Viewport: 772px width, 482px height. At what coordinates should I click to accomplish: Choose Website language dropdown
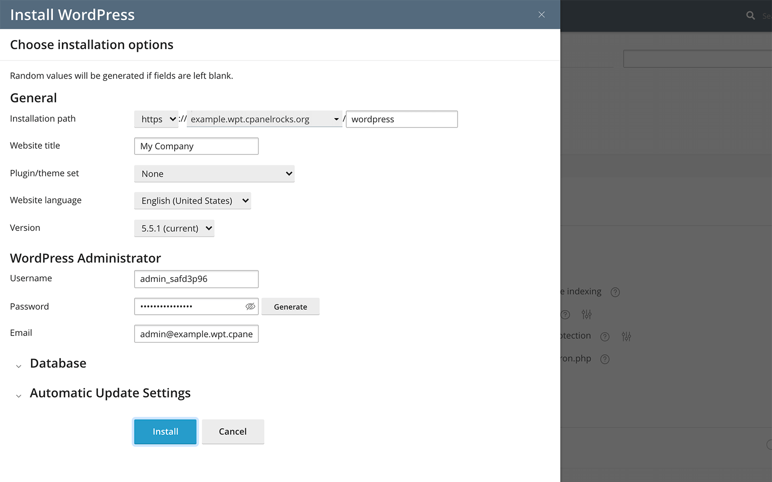tap(193, 201)
